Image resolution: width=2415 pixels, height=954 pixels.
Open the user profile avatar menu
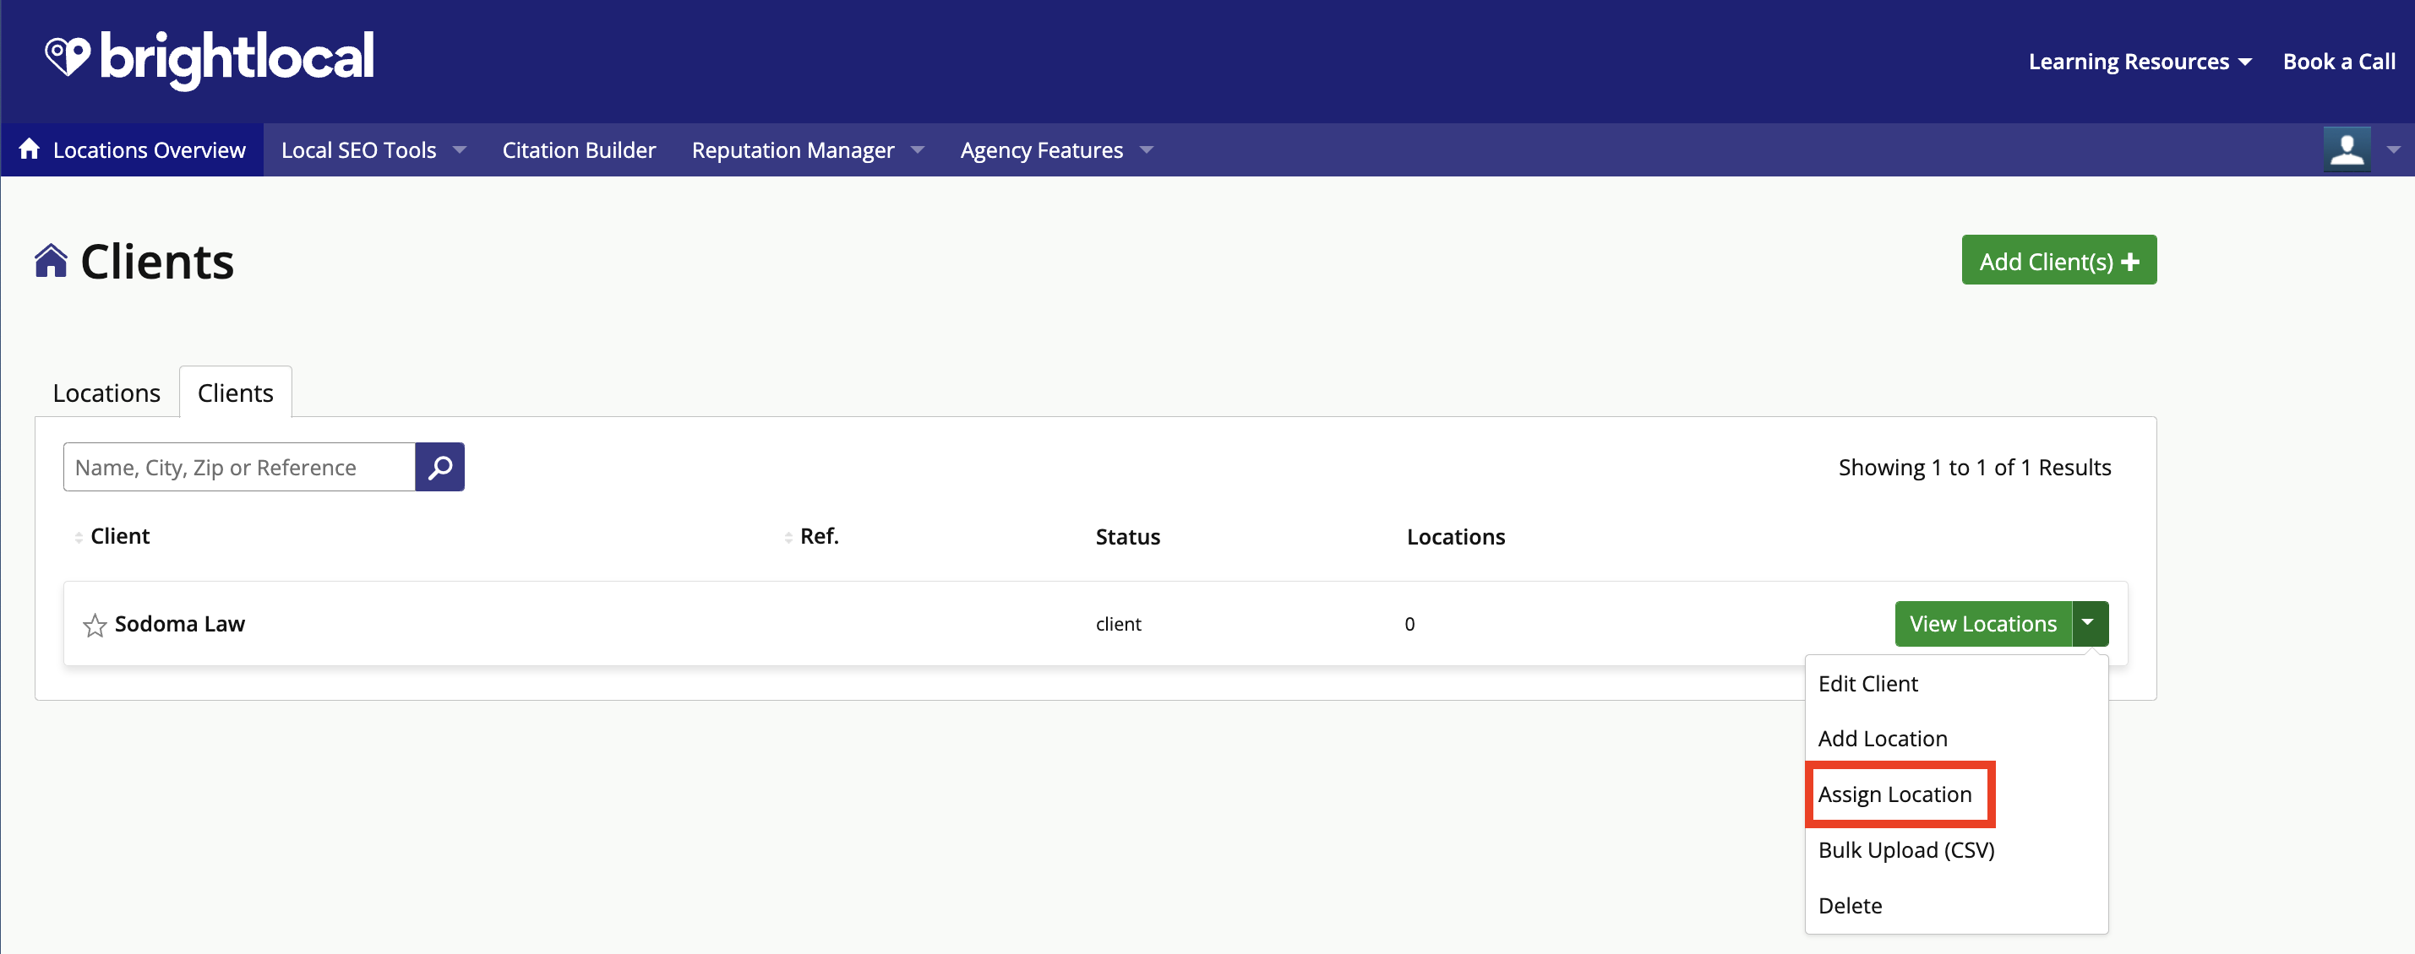pyautogui.click(x=2347, y=149)
